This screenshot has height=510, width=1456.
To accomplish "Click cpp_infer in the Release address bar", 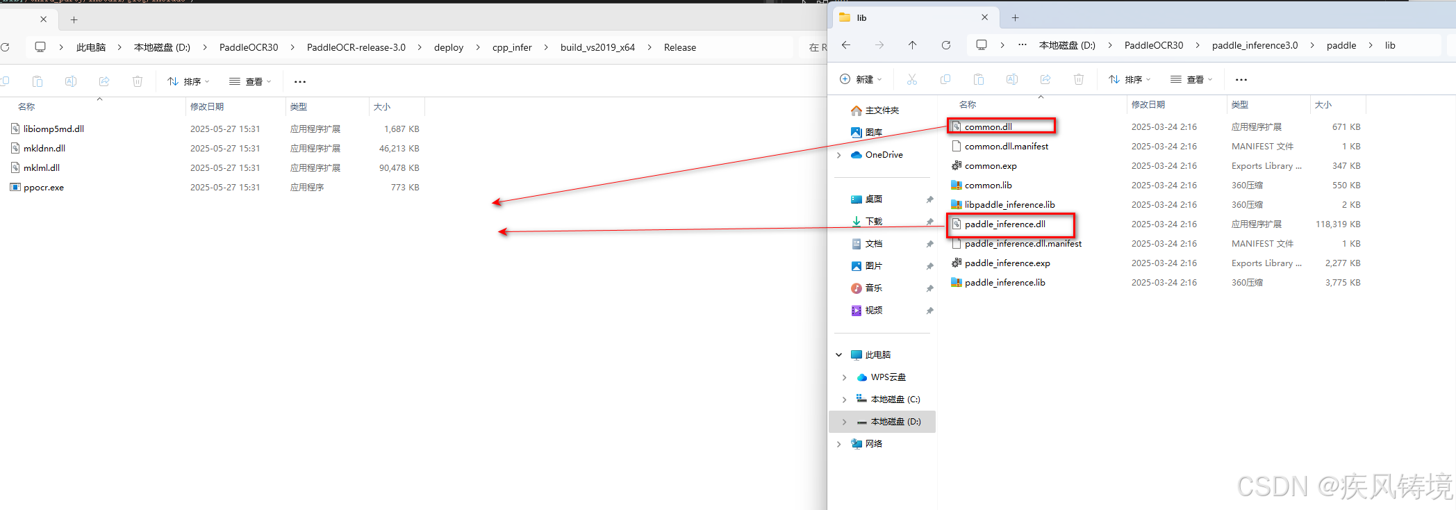I will [512, 47].
